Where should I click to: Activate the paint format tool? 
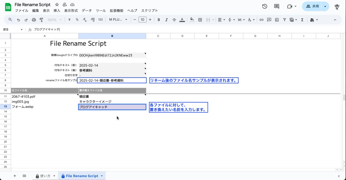(41, 20)
